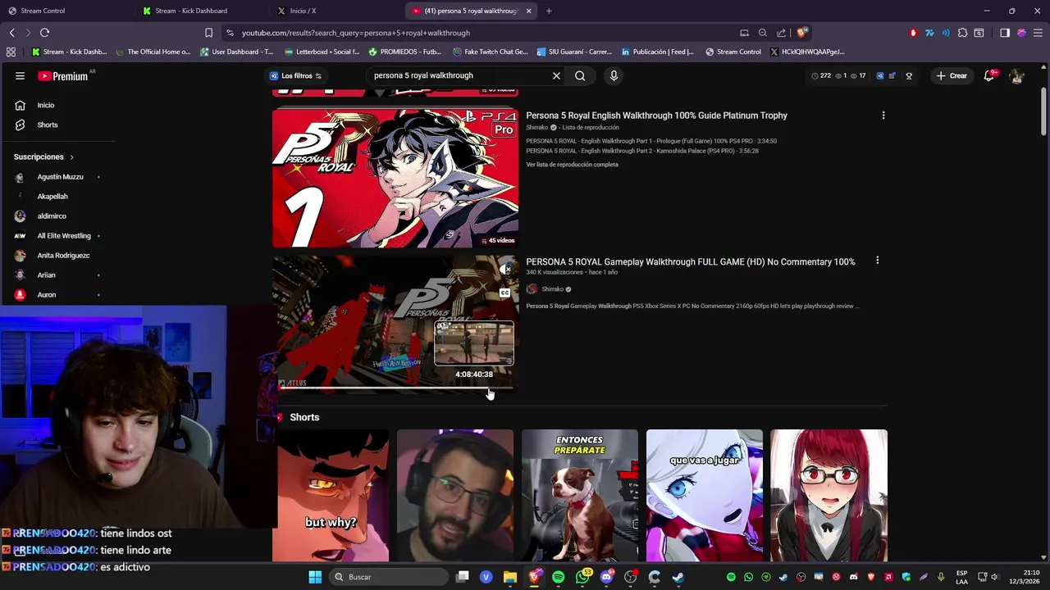Open the browser main hamburger menu

click(1038, 33)
